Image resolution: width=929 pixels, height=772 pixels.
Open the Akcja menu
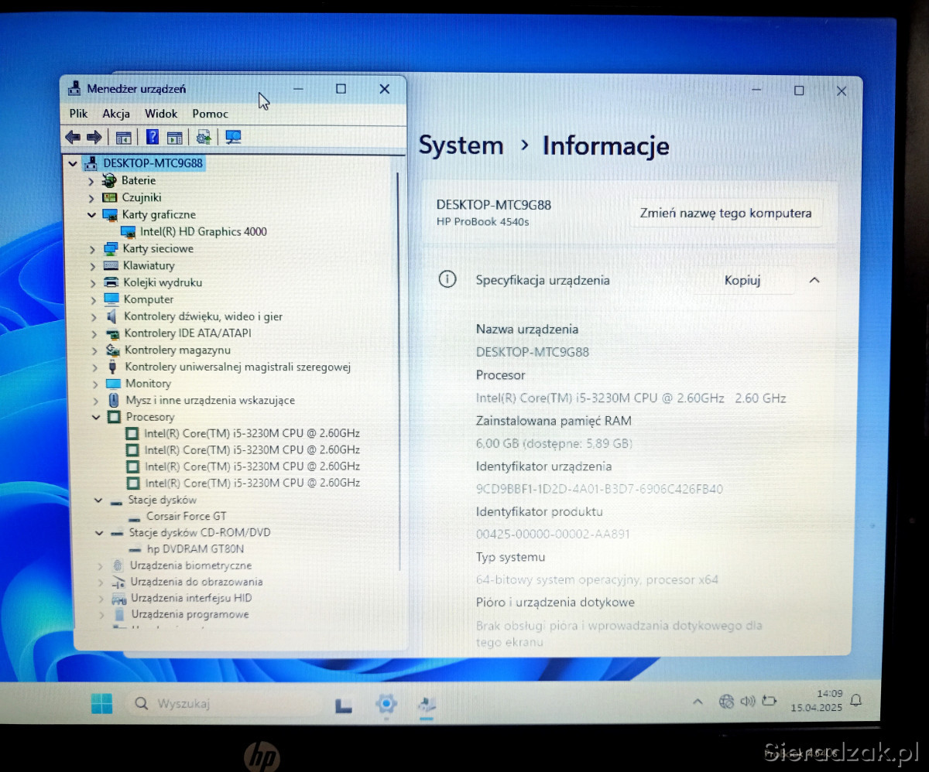tap(116, 114)
